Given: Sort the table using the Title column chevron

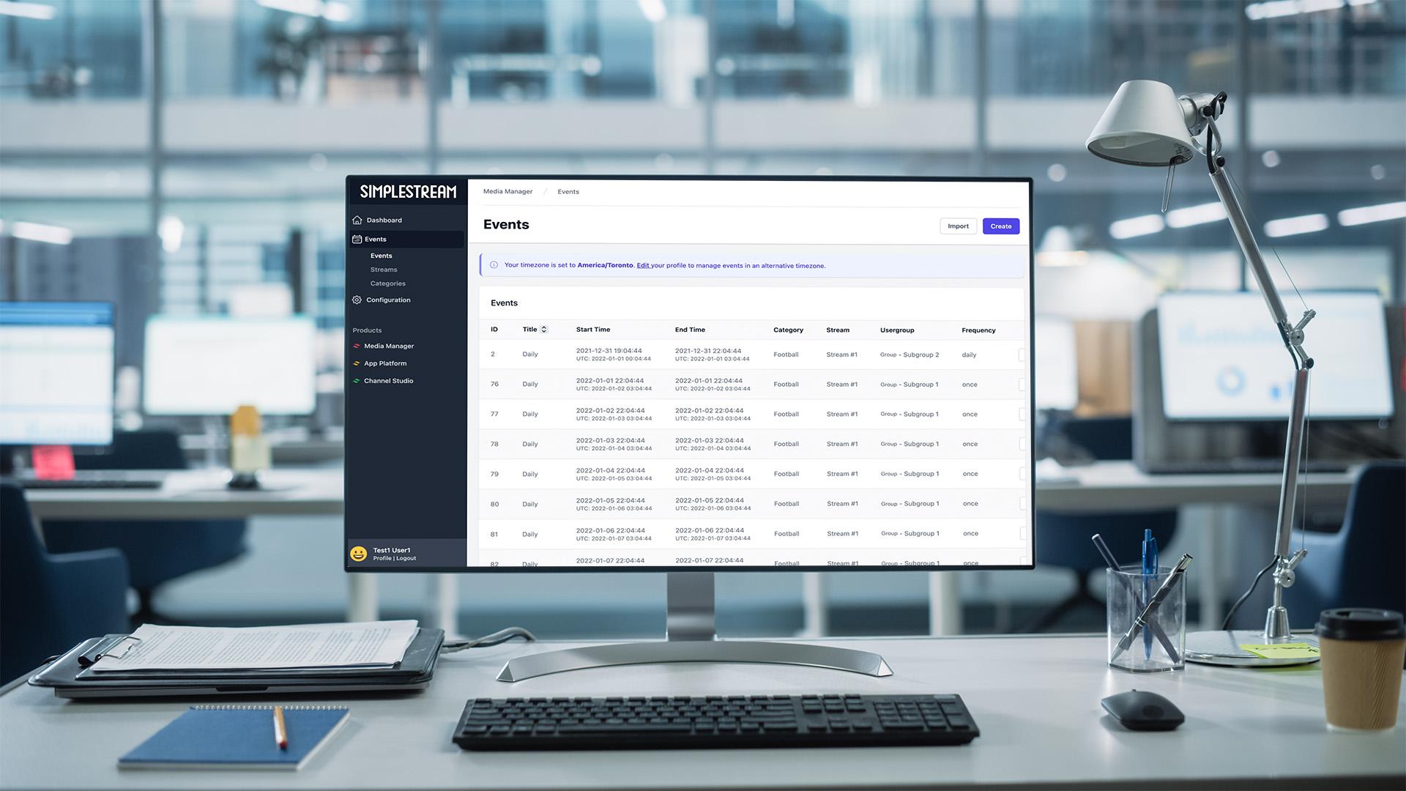Looking at the screenshot, I should click(x=544, y=329).
